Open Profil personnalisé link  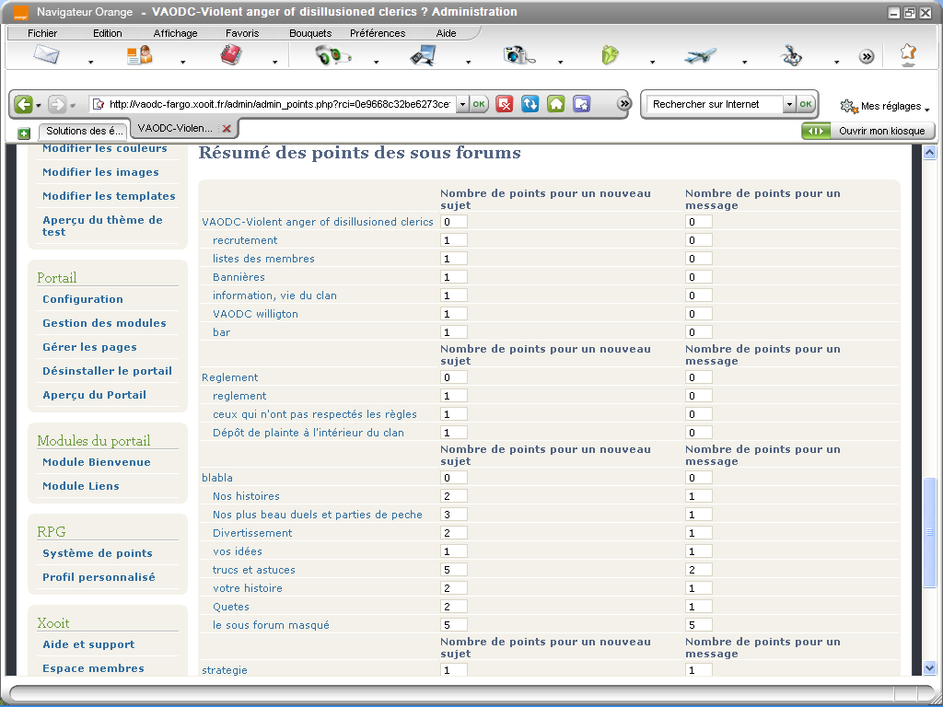[99, 577]
